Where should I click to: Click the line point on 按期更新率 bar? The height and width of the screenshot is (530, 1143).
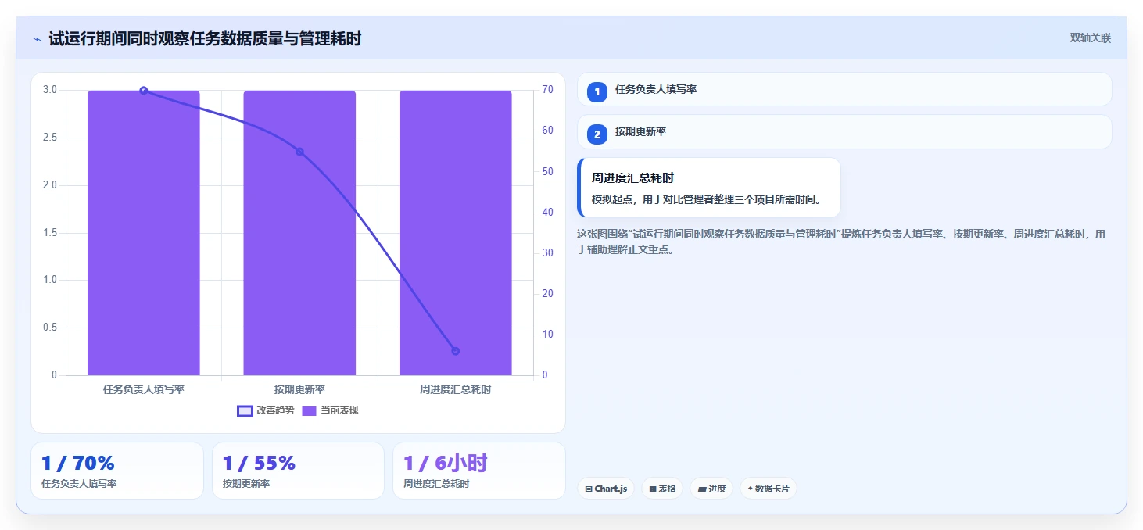(x=299, y=152)
